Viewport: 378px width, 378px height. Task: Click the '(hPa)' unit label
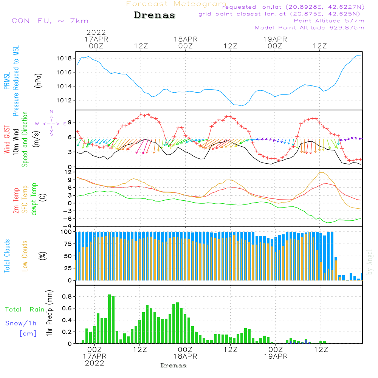[38, 81]
